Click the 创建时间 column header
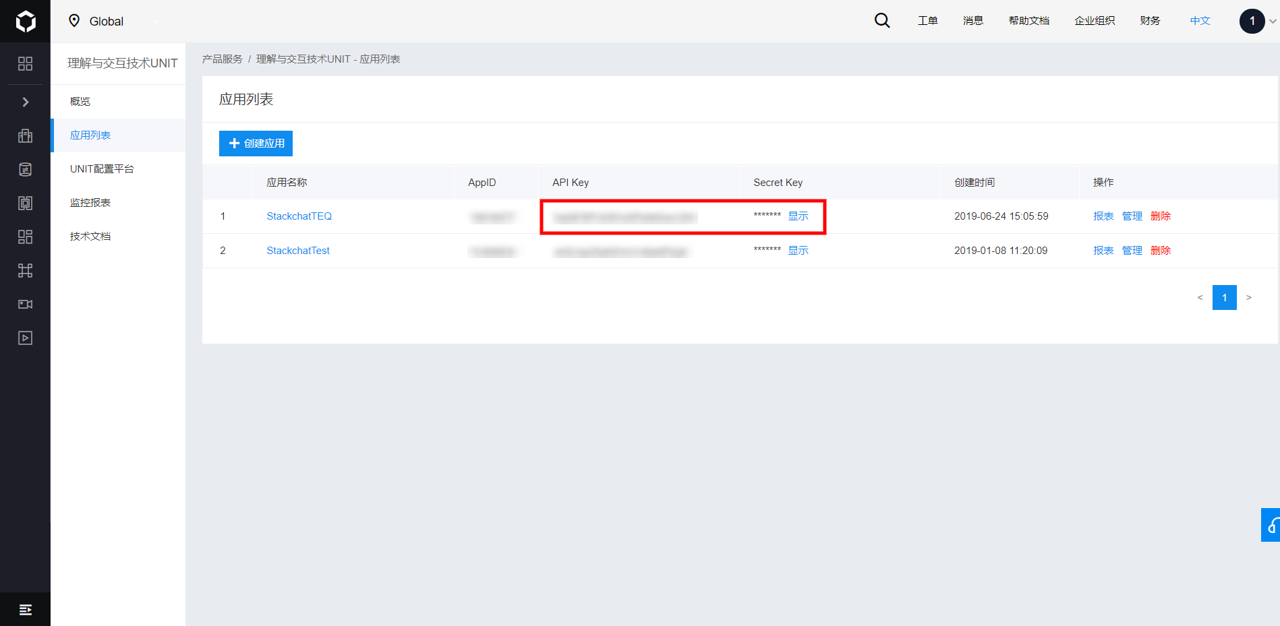 974,183
